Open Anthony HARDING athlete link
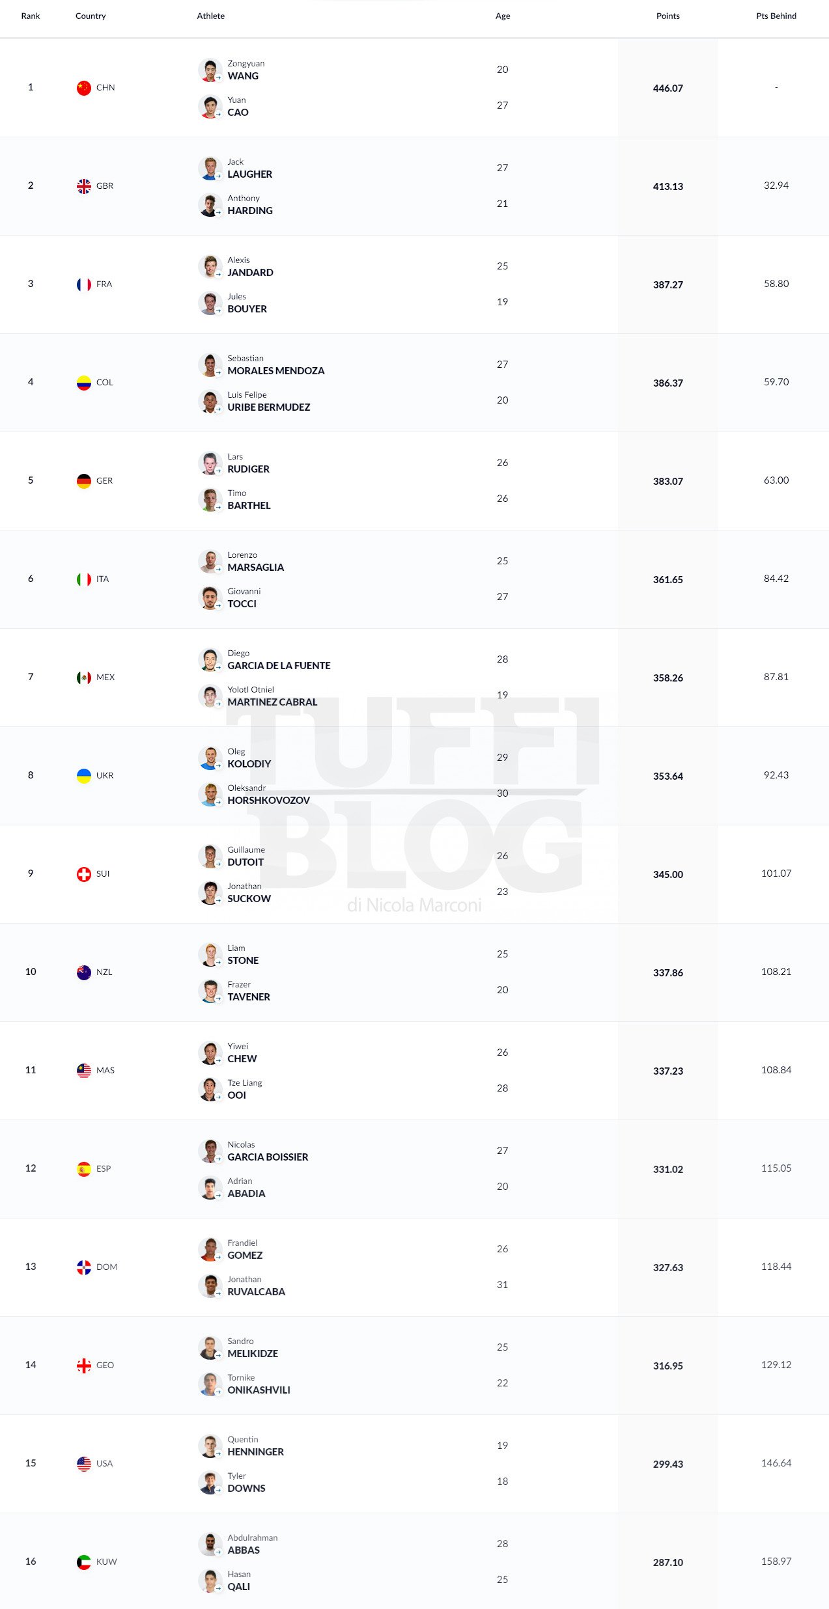 click(x=250, y=205)
